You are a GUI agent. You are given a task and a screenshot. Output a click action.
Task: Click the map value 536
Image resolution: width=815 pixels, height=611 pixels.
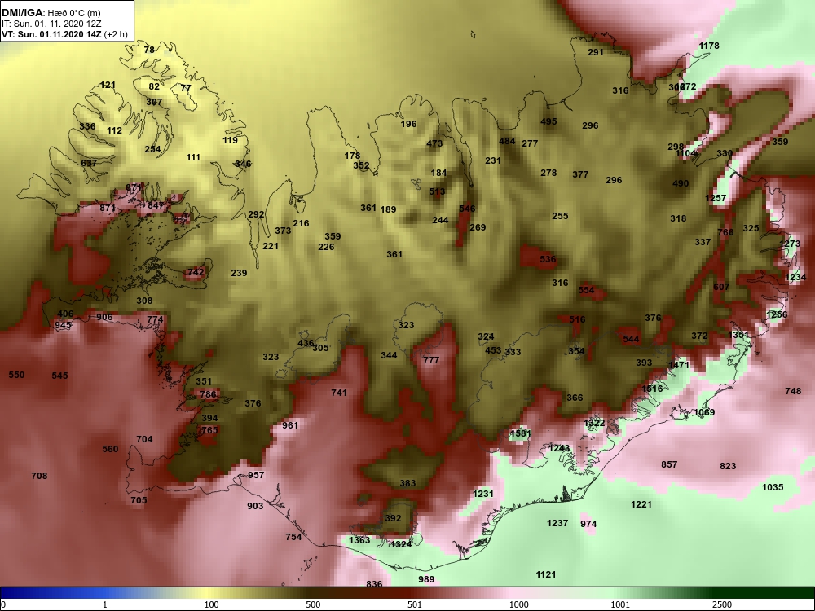coord(548,259)
